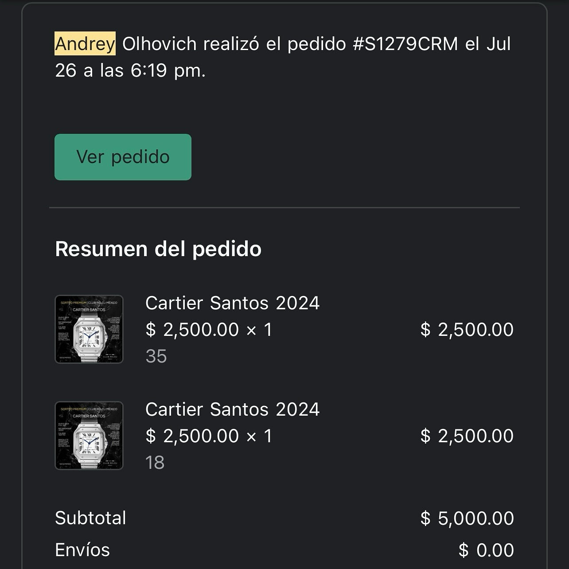Click the Resumen del pedido heading
Image resolution: width=569 pixels, height=569 pixels.
coord(158,249)
